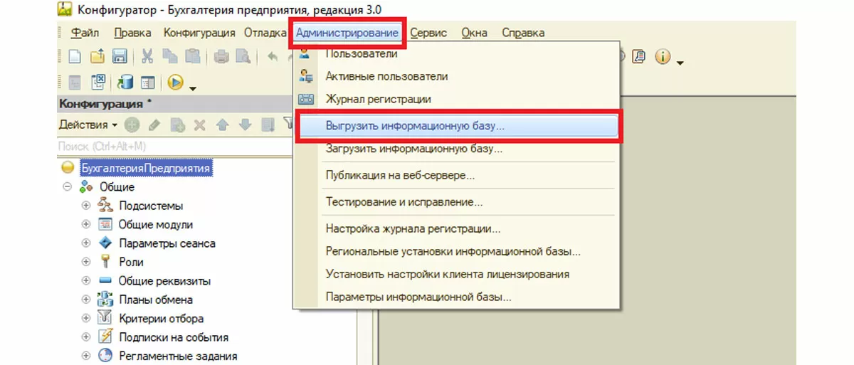Expand the Общие модули tree node

87,224
